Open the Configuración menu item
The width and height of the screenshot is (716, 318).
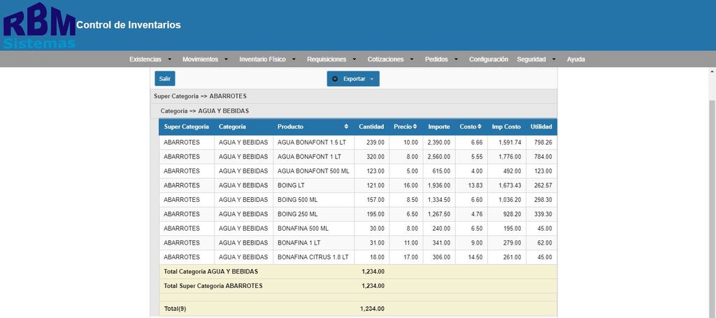(489, 59)
